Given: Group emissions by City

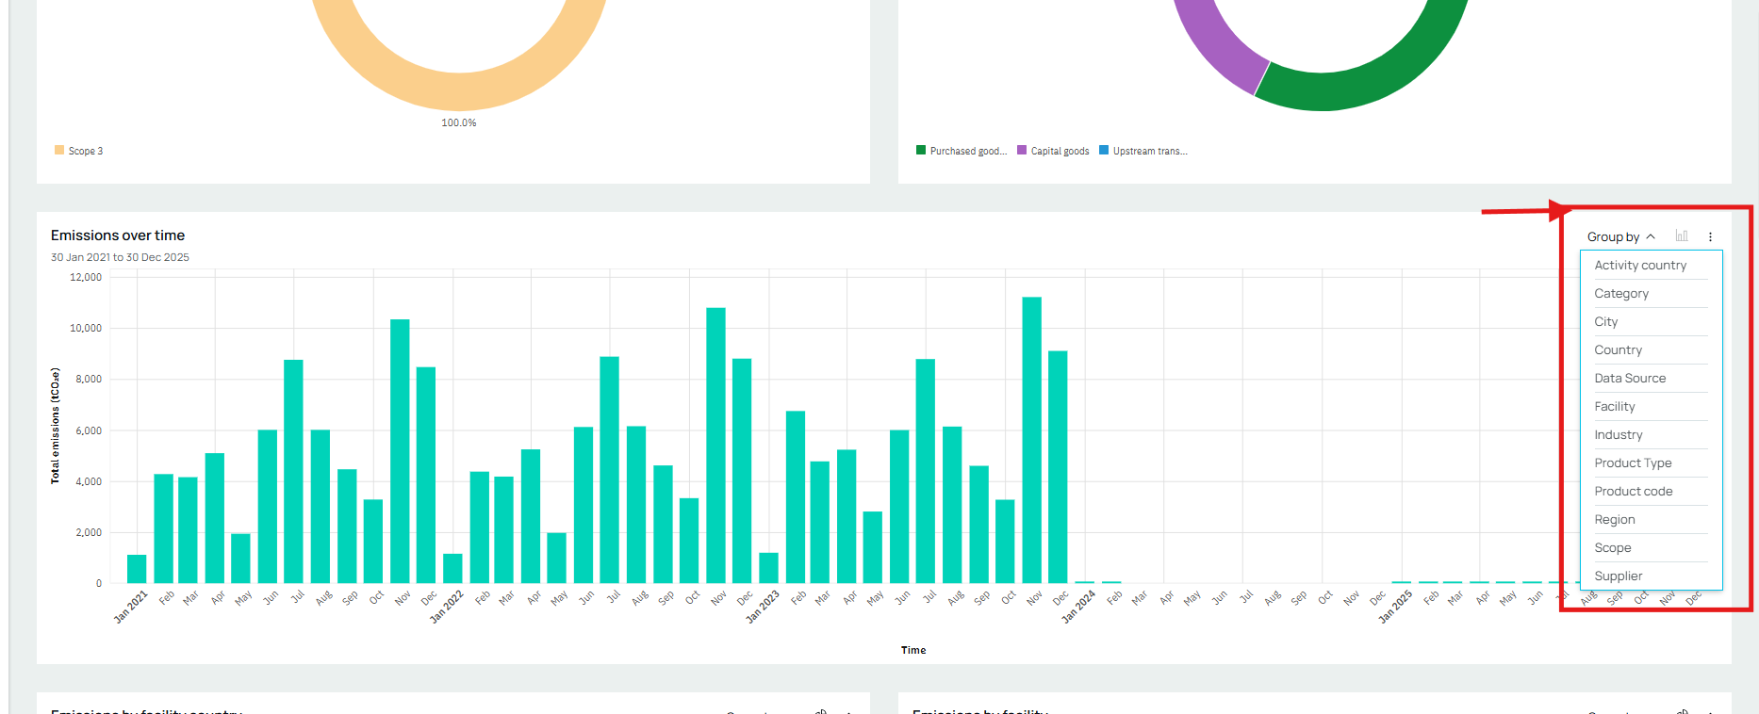Looking at the screenshot, I should click(1606, 322).
